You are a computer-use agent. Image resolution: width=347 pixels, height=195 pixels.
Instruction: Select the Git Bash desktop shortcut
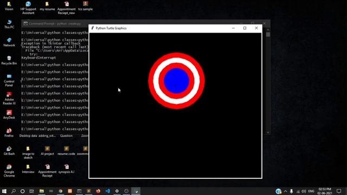pyautogui.click(x=9, y=151)
